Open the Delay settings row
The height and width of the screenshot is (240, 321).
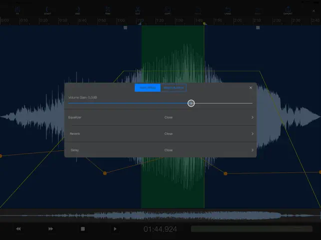(160, 150)
